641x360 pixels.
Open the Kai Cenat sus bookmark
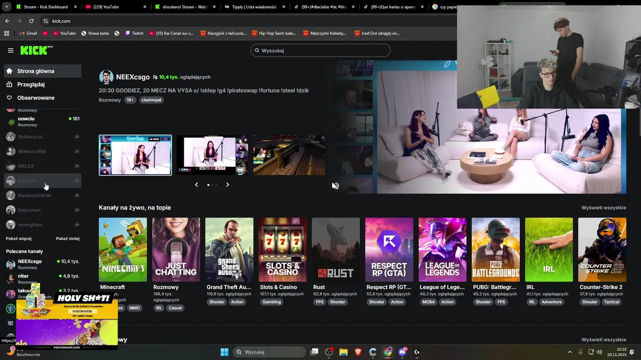(x=170, y=33)
